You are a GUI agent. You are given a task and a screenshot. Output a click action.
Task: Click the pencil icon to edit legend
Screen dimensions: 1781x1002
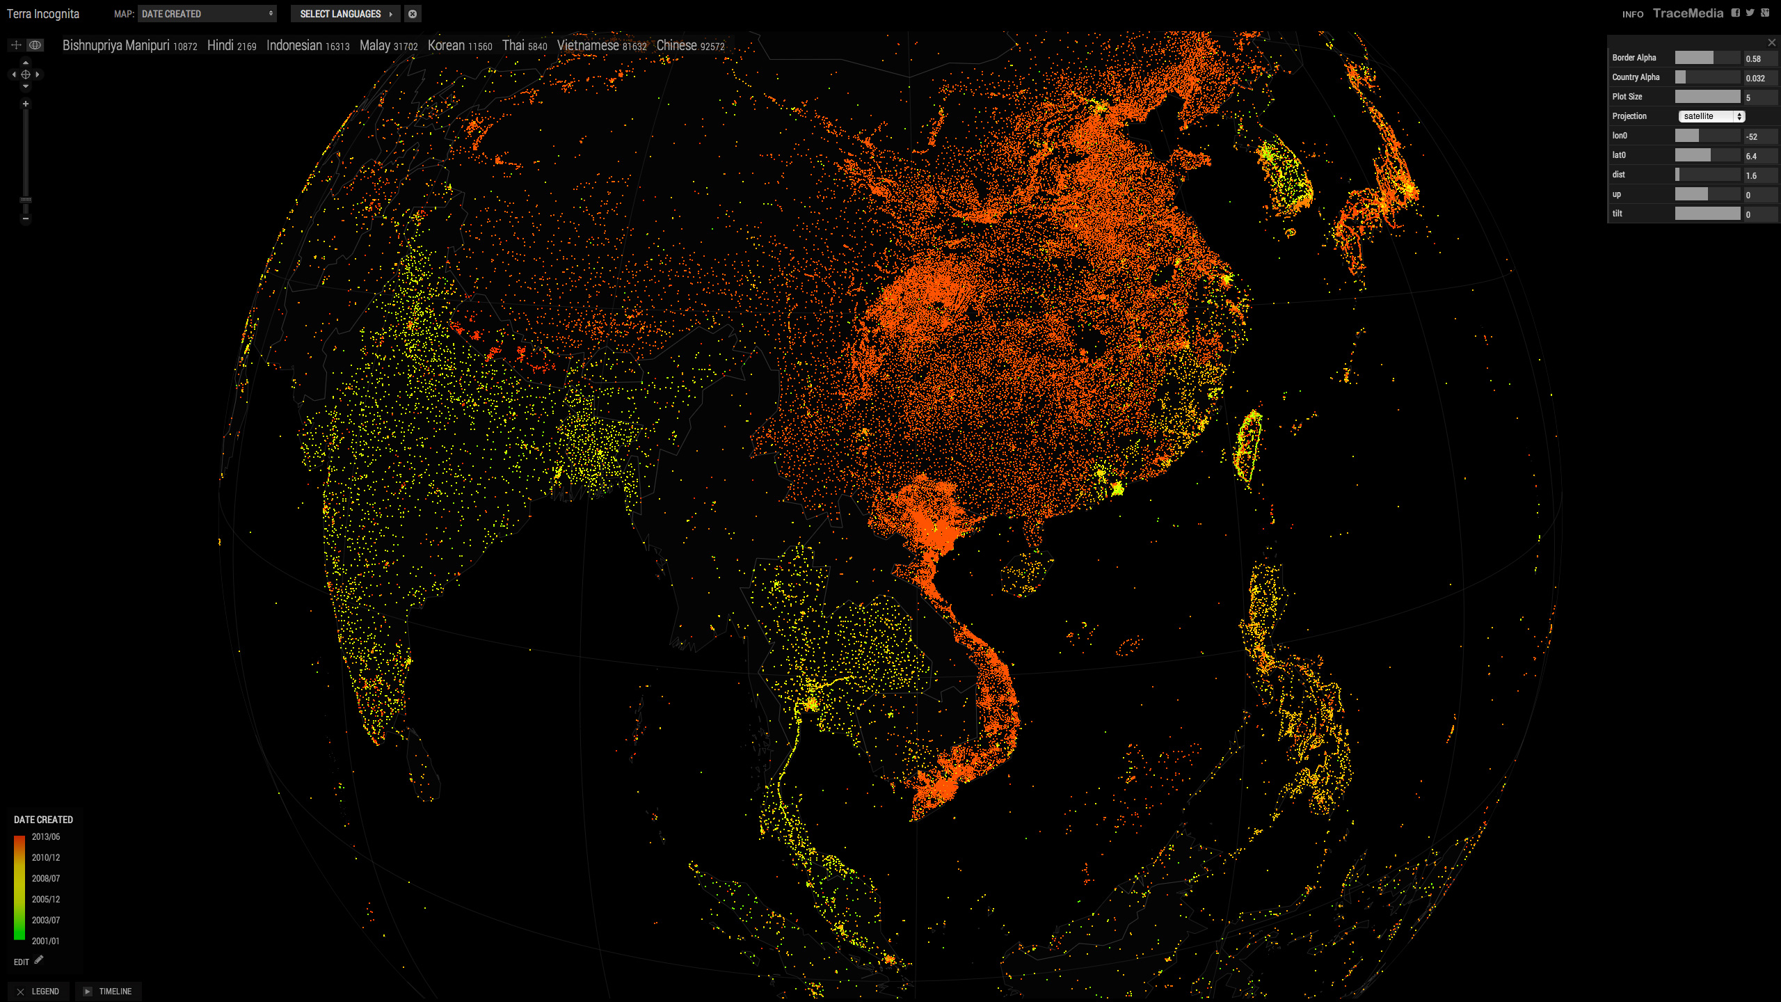tap(39, 960)
